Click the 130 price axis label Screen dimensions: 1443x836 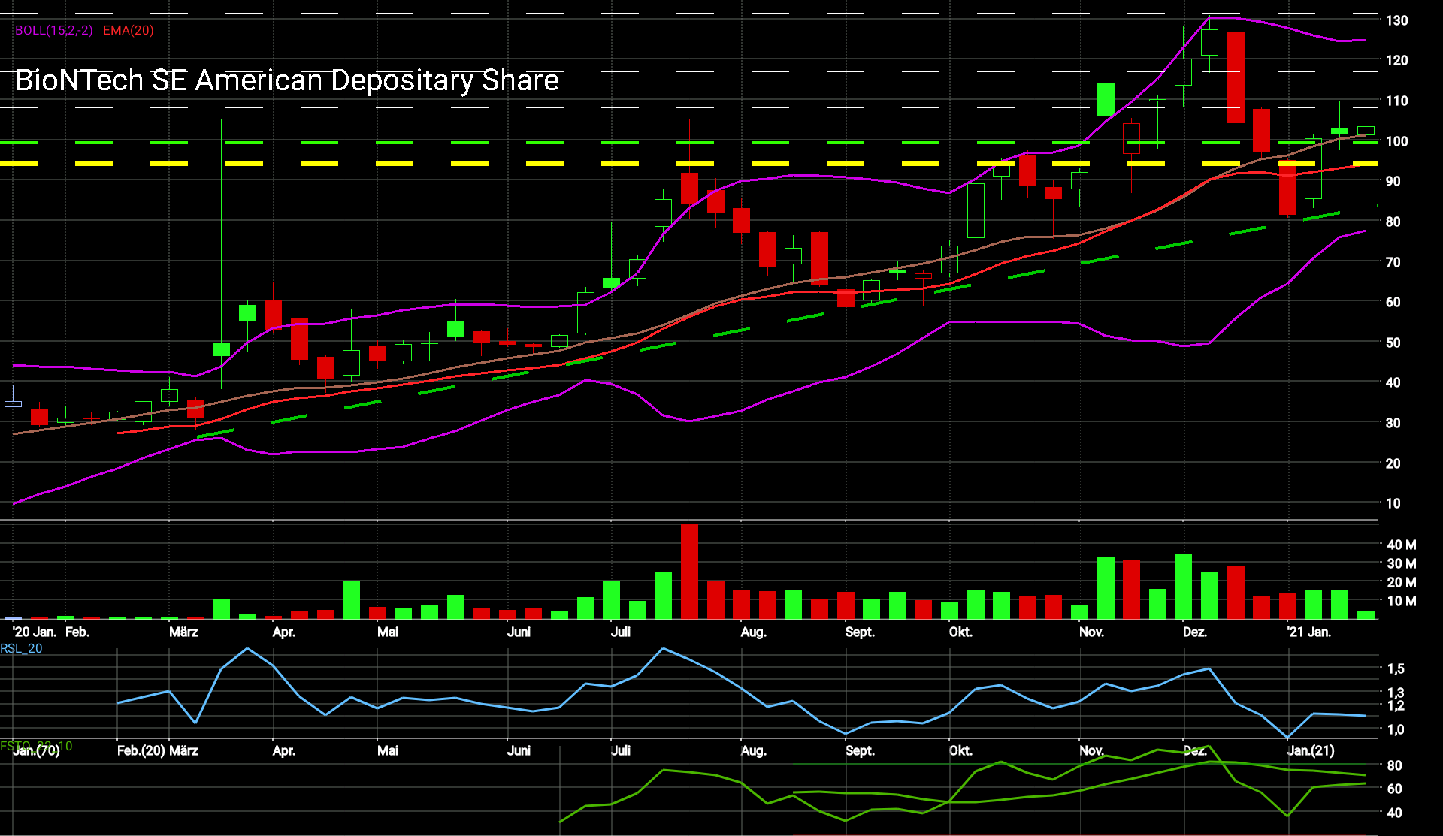pos(1397,20)
